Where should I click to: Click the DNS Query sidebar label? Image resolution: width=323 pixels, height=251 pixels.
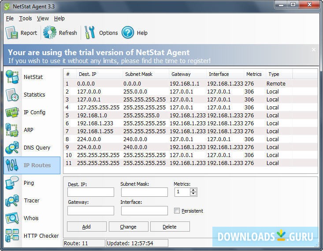click(x=37, y=148)
